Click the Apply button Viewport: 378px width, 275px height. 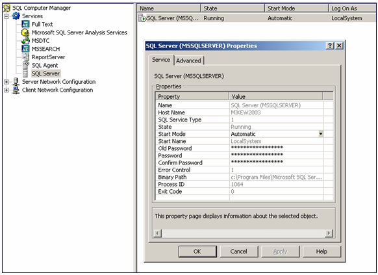(x=280, y=252)
